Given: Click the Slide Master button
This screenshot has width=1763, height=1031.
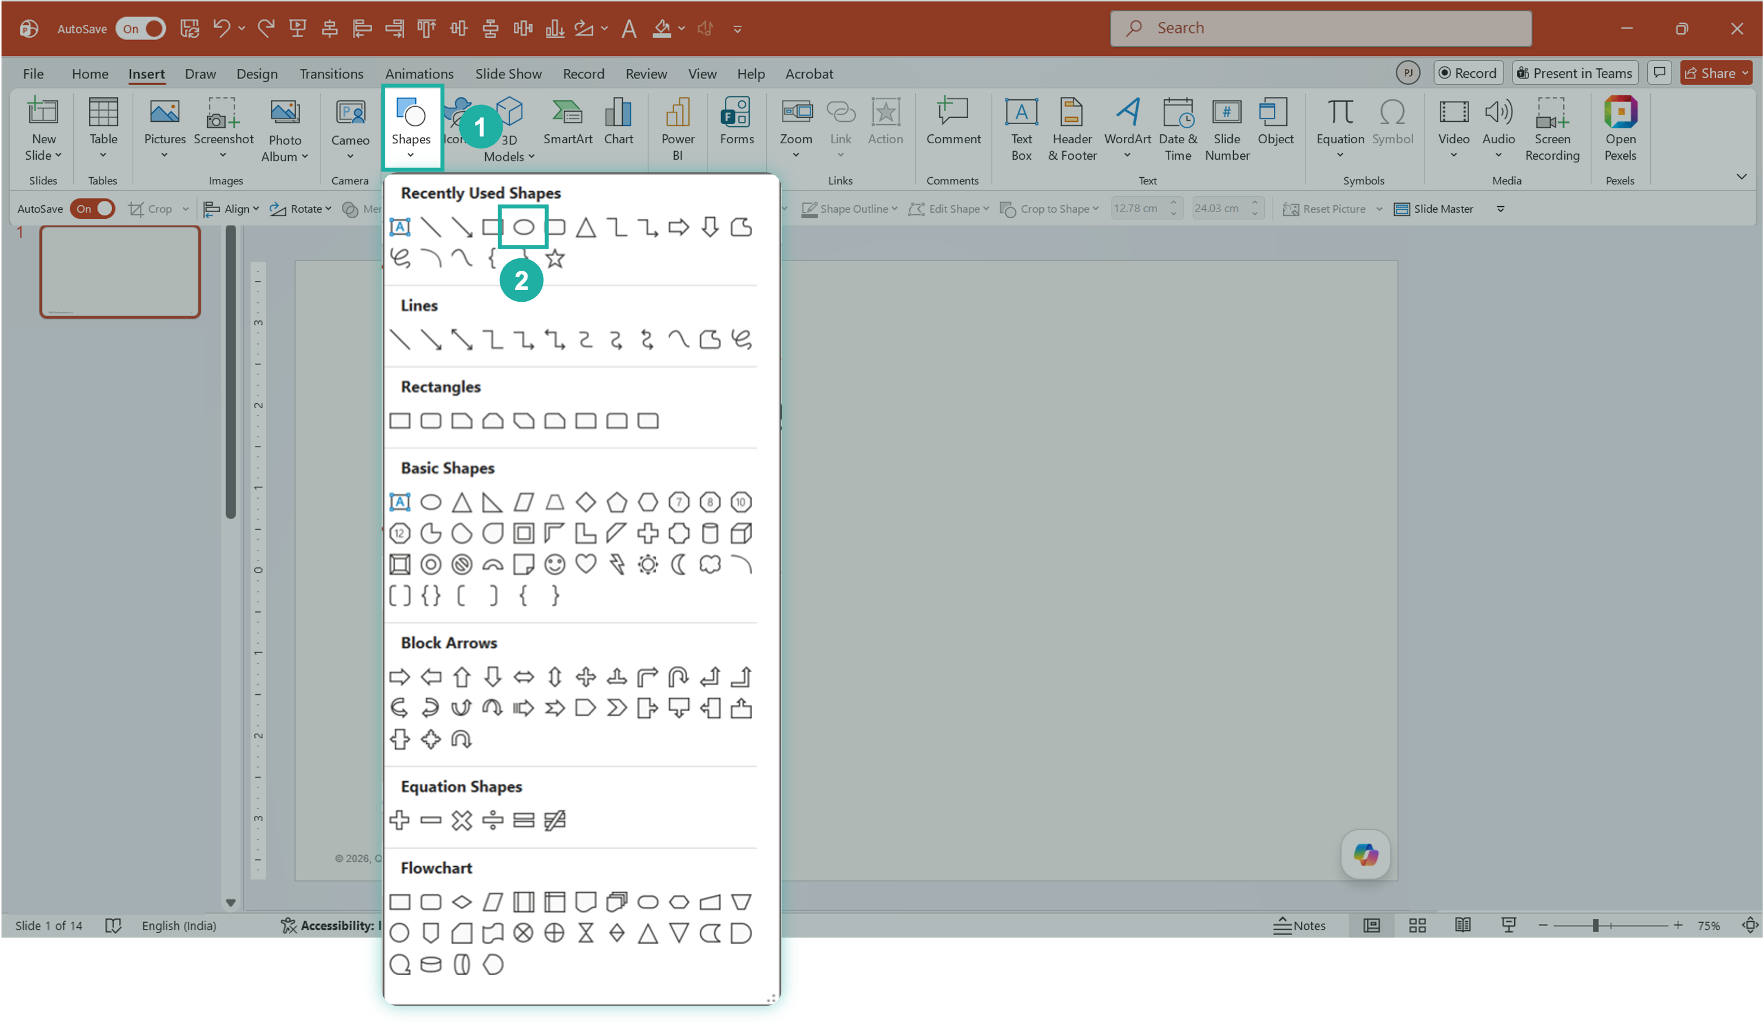Looking at the screenshot, I should click(x=1433, y=209).
